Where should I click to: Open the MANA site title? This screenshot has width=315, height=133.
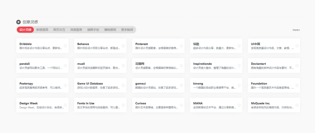pyautogui.click(x=198, y=103)
